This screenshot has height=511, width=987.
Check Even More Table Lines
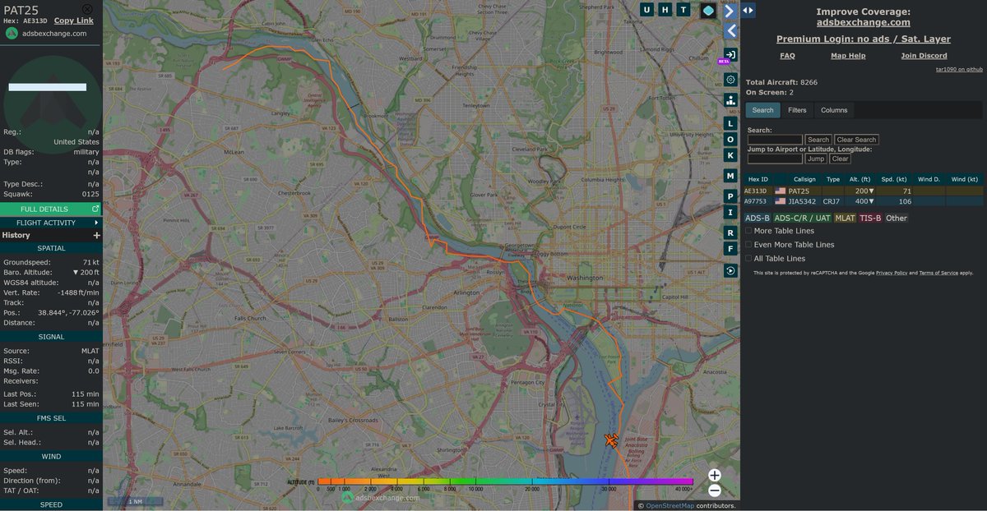pyautogui.click(x=748, y=245)
